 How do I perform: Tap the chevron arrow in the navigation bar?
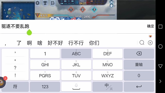(160, 81)
